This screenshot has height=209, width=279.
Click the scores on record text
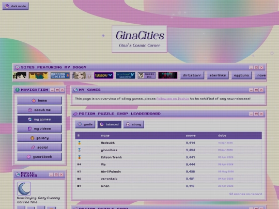pos(245,194)
